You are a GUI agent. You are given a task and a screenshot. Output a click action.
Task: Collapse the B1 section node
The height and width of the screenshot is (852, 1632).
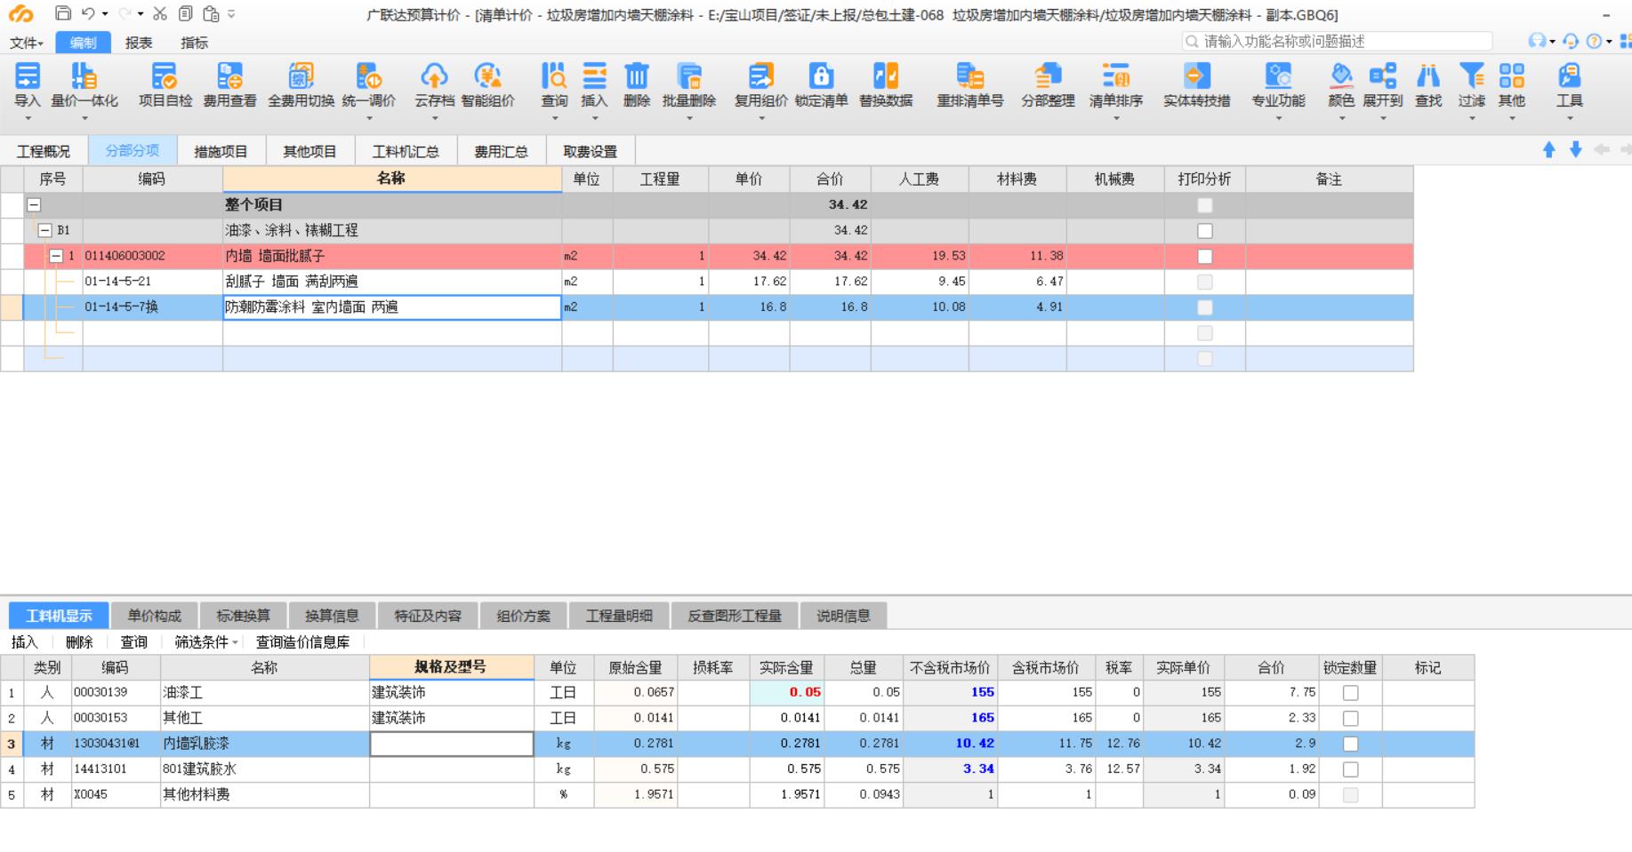(44, 231)
